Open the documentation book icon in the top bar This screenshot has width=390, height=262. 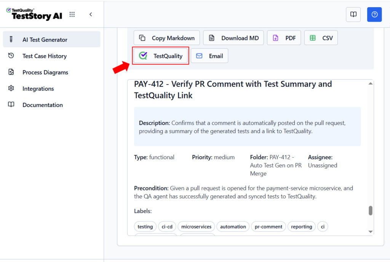[353, 14]
